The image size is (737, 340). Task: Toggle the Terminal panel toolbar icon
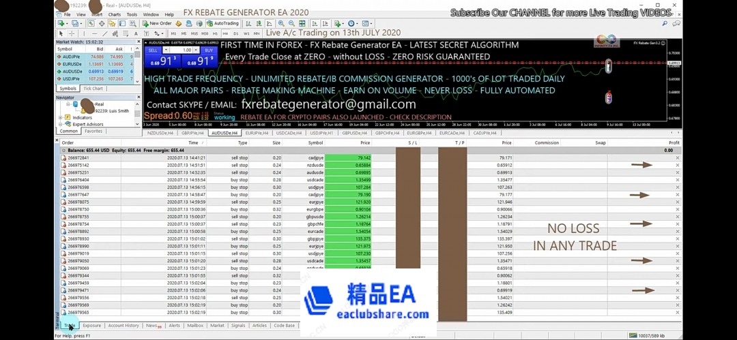122,23
